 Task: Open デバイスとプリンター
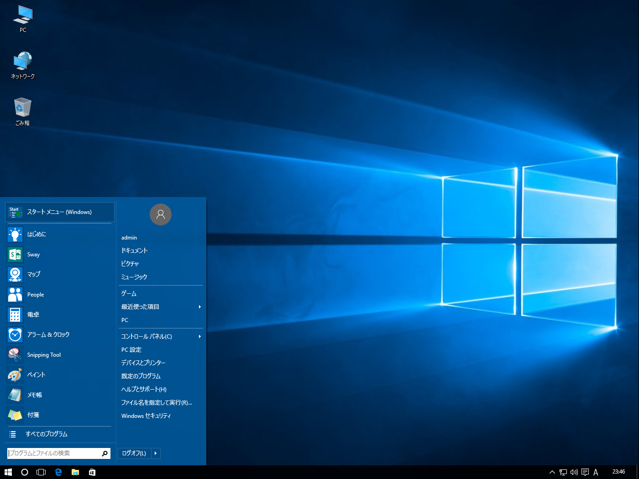[143, 363]
